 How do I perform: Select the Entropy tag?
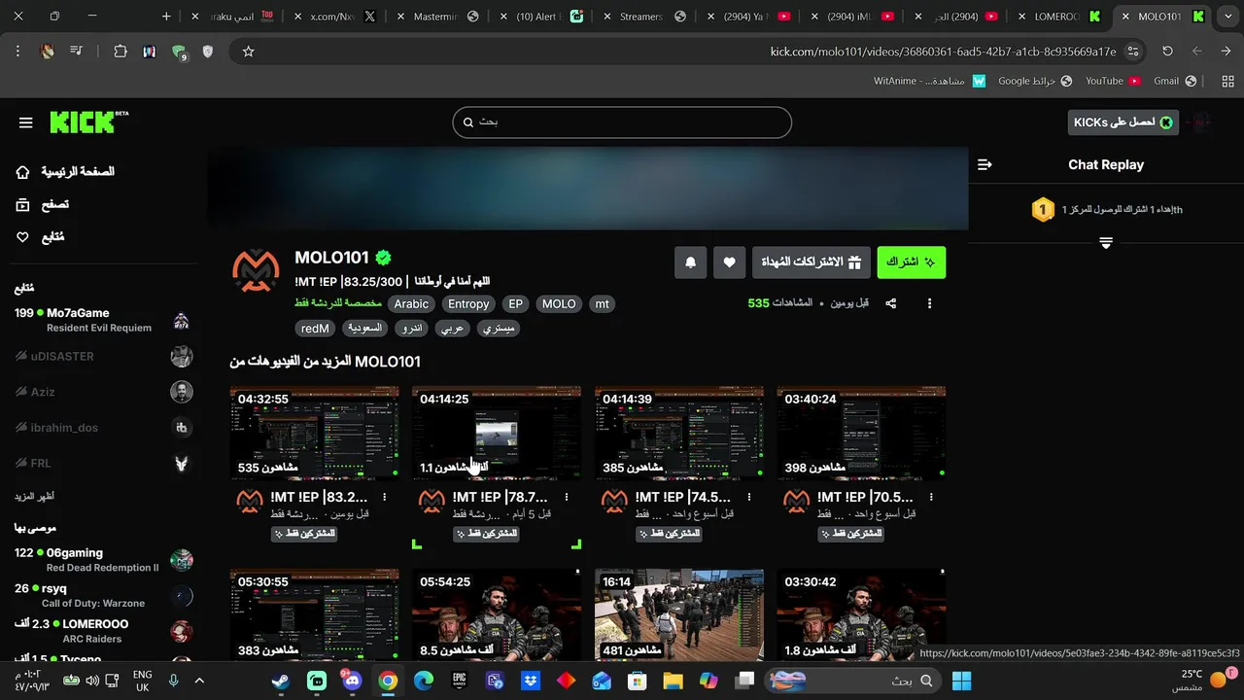click(x=468, y=304)
